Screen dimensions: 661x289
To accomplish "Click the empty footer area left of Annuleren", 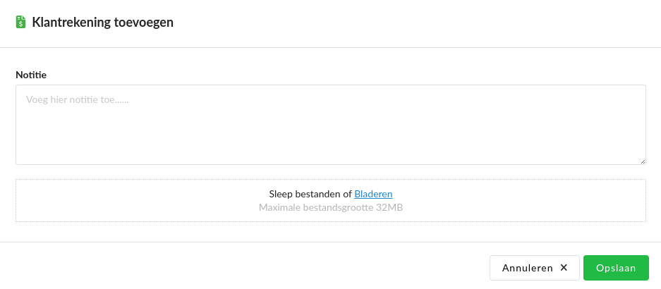I will [x=247, y=268].
